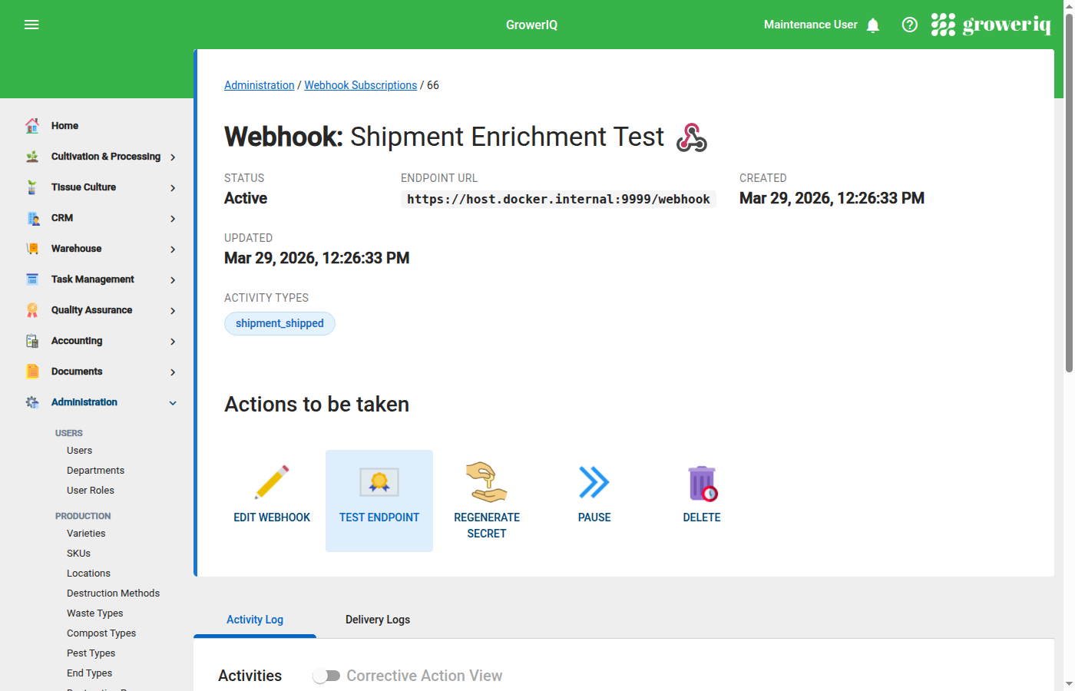Viewport: 1075px width, 691px height.
Task: Click the notification bell icon
Action: point(873,25)
